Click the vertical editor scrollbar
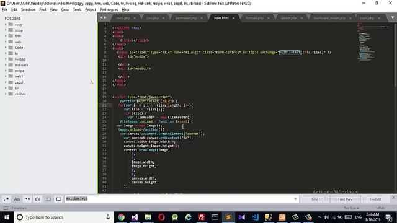 point(395,55)
